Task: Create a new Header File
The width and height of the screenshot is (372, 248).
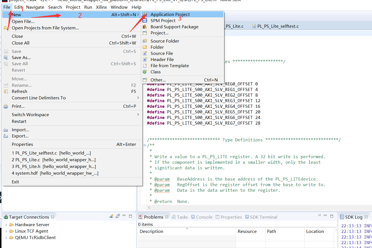Action: [x=183, y=59]
